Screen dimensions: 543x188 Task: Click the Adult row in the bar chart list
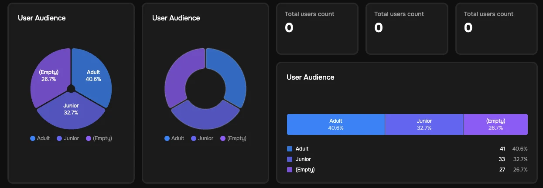(407, 149)
